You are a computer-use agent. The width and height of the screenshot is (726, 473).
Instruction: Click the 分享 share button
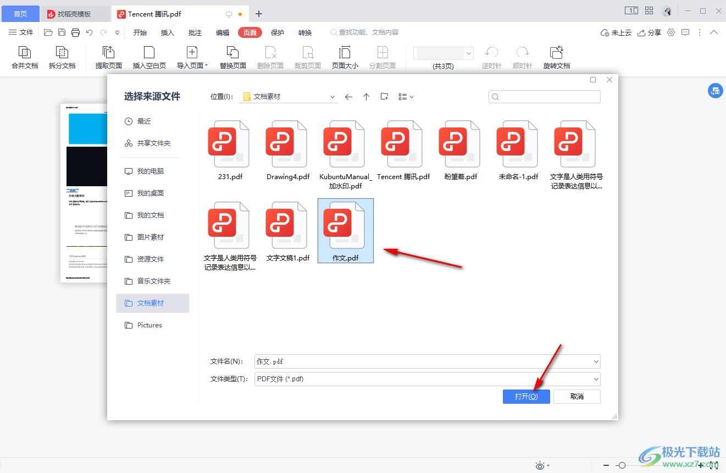click(x=649, y=32)
